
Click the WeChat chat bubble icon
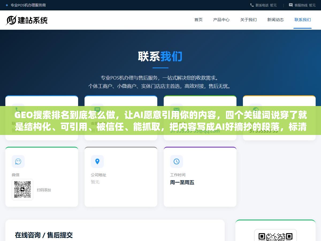click(18, 161)
